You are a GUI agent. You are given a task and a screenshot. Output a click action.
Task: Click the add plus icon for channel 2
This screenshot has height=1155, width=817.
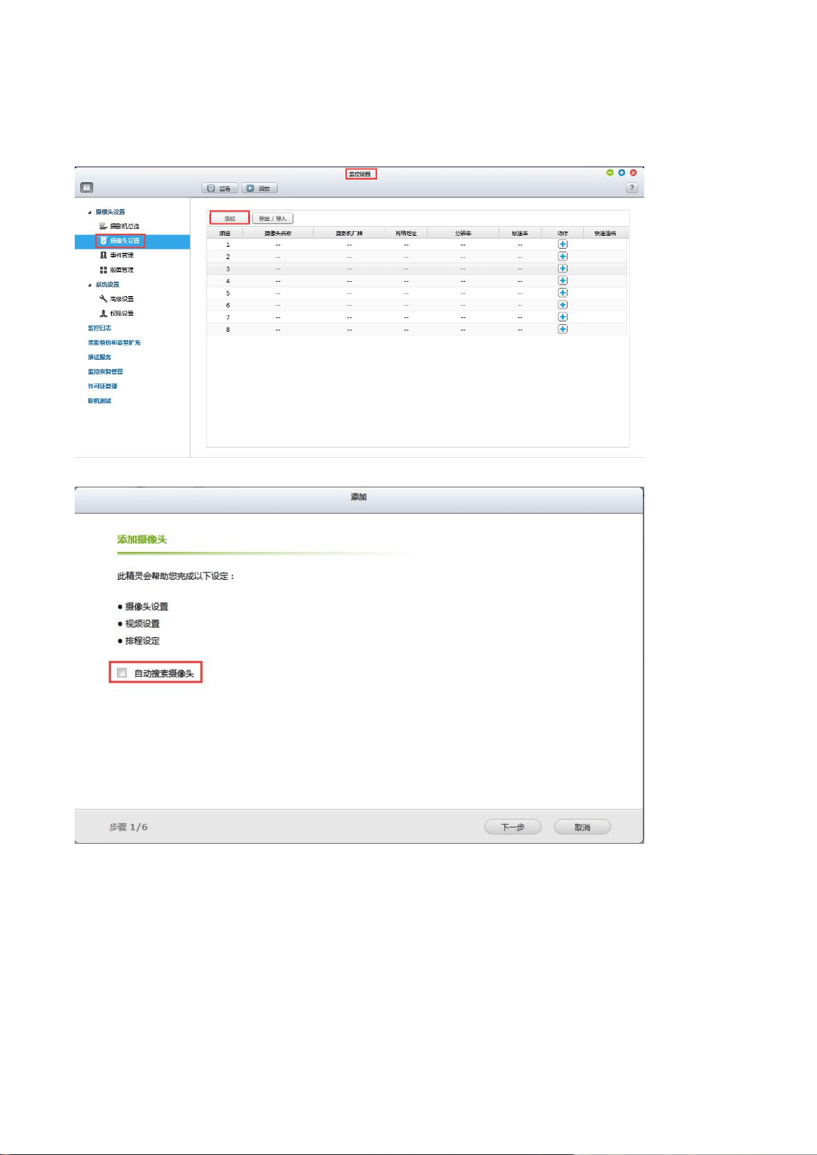pyautogui.click(x=563, y=256)
